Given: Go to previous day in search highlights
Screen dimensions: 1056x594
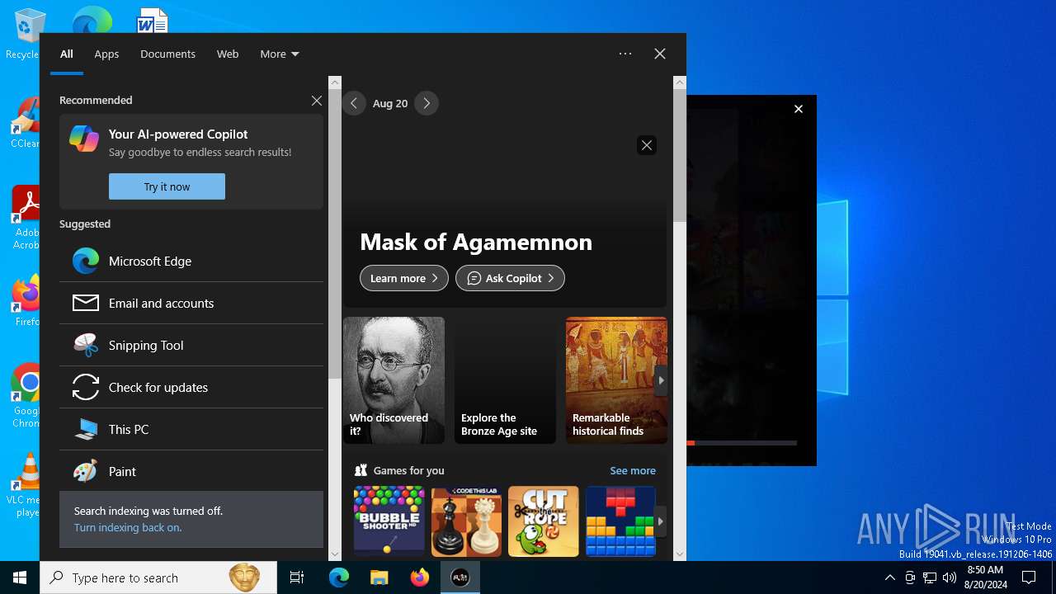Looking at the screenshot, I should click(x=354, y=103).
